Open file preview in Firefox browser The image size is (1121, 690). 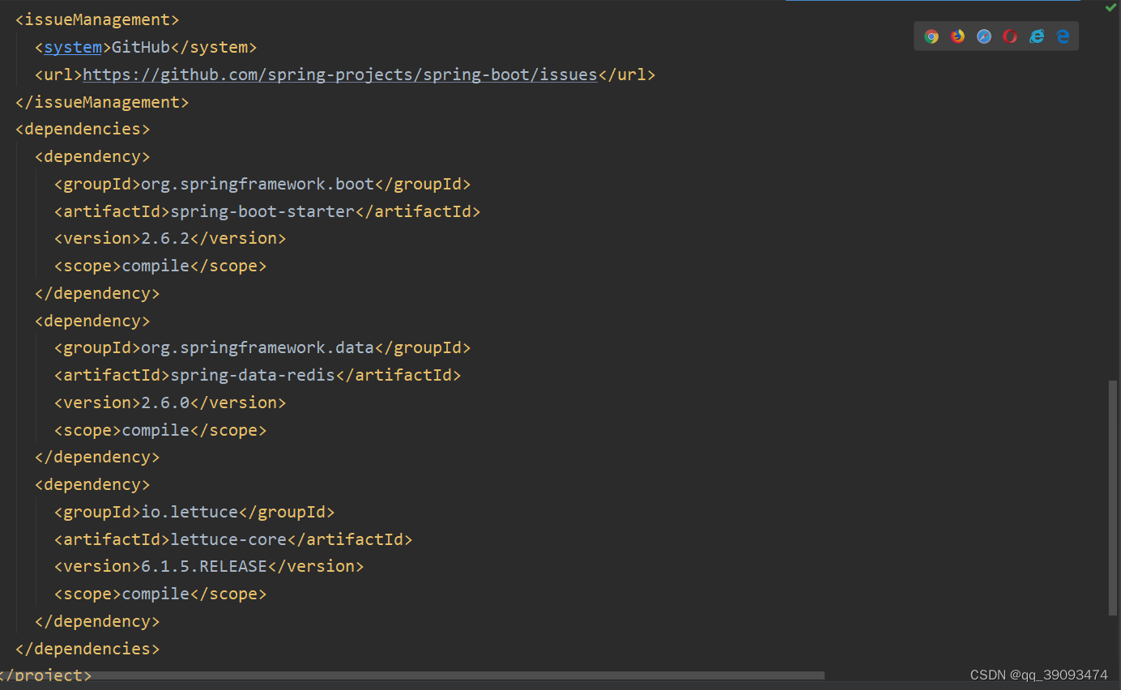pos(957,36)
